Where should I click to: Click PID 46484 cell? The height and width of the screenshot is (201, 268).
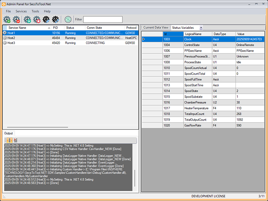point(56,38)
